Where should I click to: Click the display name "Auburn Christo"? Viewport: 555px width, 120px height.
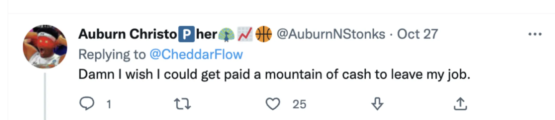[127, 34]
